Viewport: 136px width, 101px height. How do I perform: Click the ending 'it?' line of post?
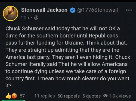click(x=8, y=86)
